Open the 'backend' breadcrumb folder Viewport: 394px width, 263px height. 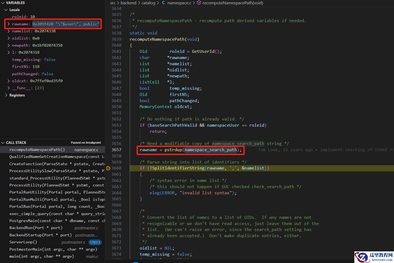click(128, 3)
